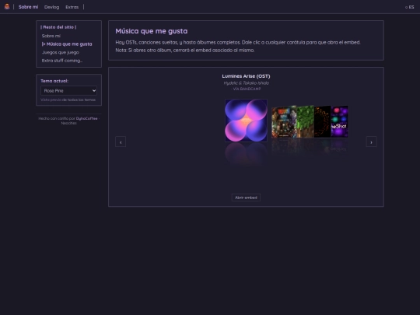Open the Sobre mí nav item
This screenshot has height=315, width=420.
tap(29, 7)
